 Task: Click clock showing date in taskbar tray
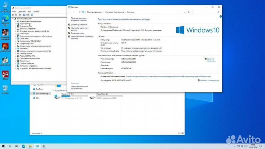coord(253,146)
